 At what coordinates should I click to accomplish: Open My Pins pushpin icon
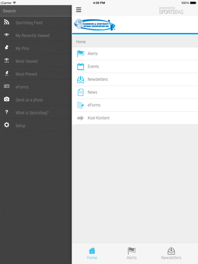coord(7,47)
